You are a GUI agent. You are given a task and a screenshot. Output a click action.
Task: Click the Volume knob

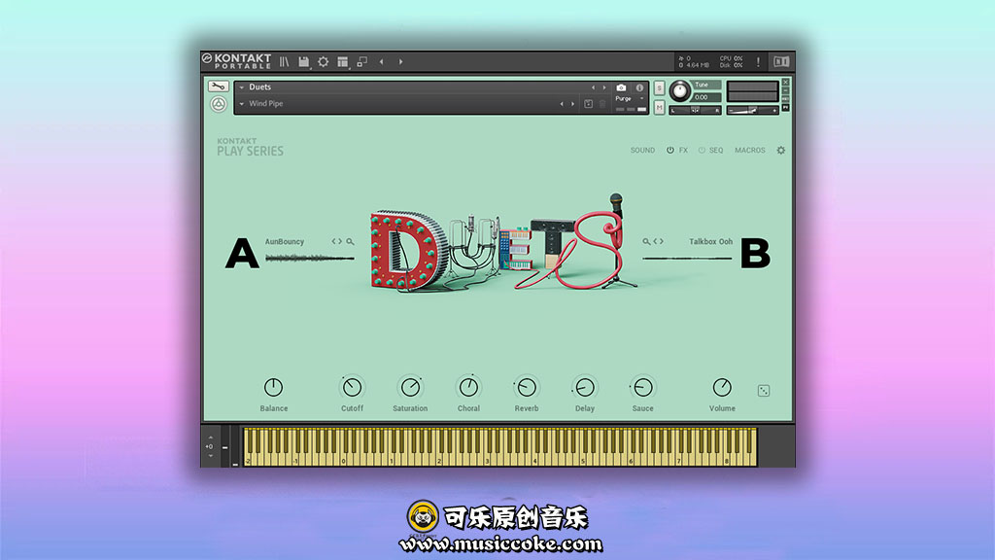[722, 387]
